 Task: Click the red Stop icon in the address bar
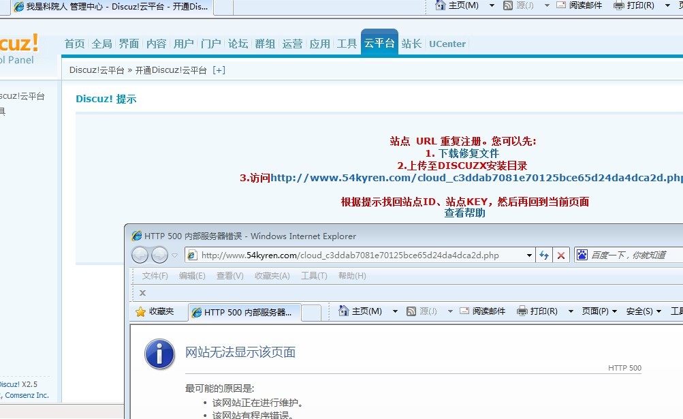pos(561,255)
